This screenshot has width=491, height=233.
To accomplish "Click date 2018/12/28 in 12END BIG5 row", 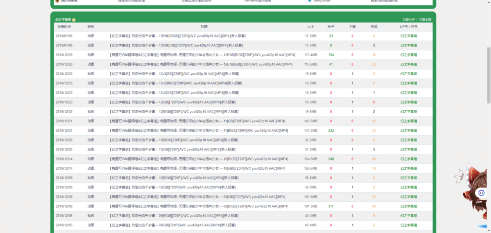I will point(64,55).
